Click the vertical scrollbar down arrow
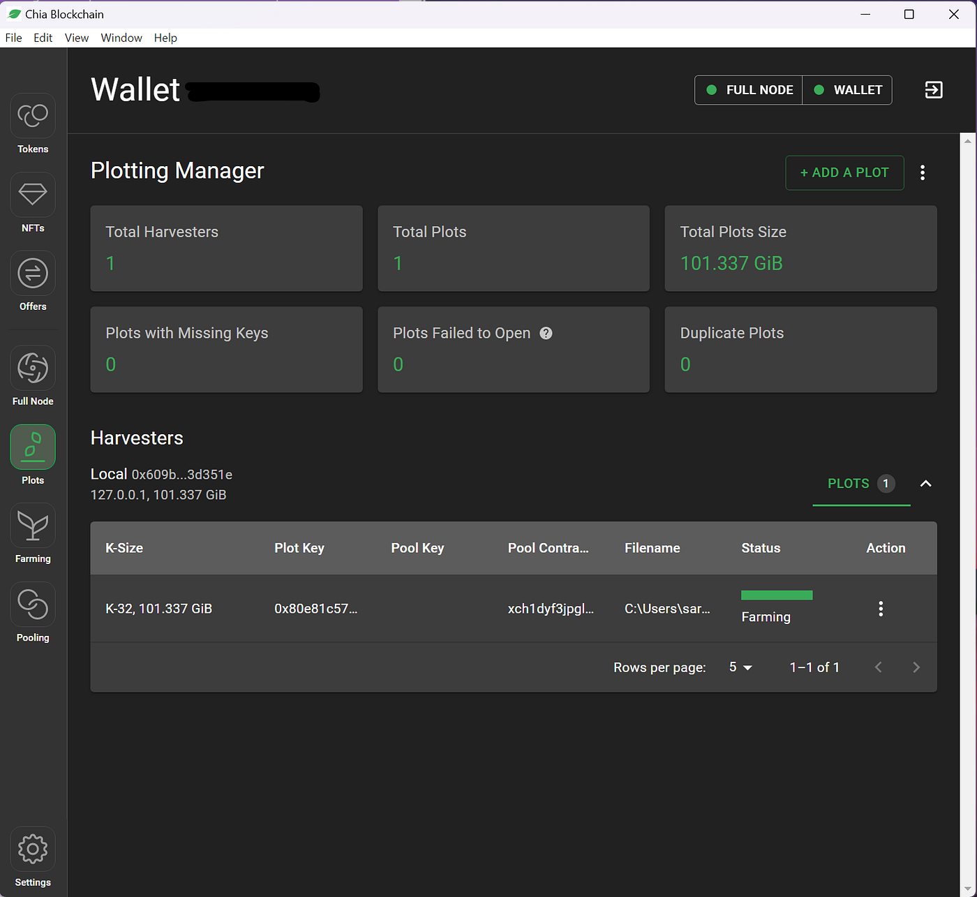977x897 pixels. (968, 889)
